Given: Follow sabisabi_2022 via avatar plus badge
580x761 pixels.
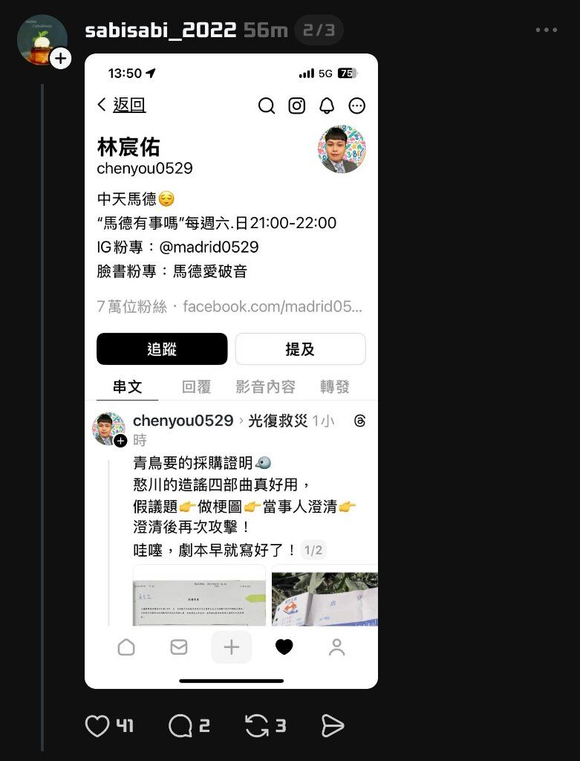Looking at the screenshot, I should tap(61, 59).
